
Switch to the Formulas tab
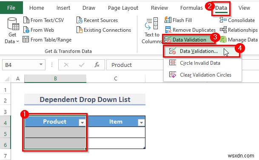click(191, 8)
